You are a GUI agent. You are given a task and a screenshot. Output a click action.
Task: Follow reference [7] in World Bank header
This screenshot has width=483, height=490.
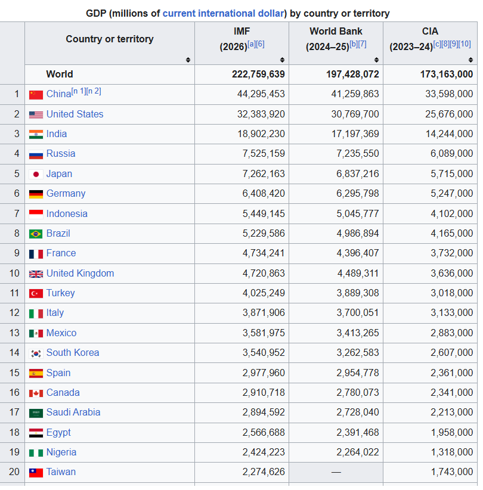[363, 44]
